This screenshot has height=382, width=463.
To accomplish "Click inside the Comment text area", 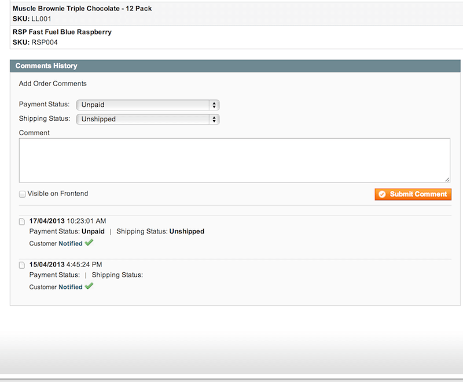I will (234, 160).
